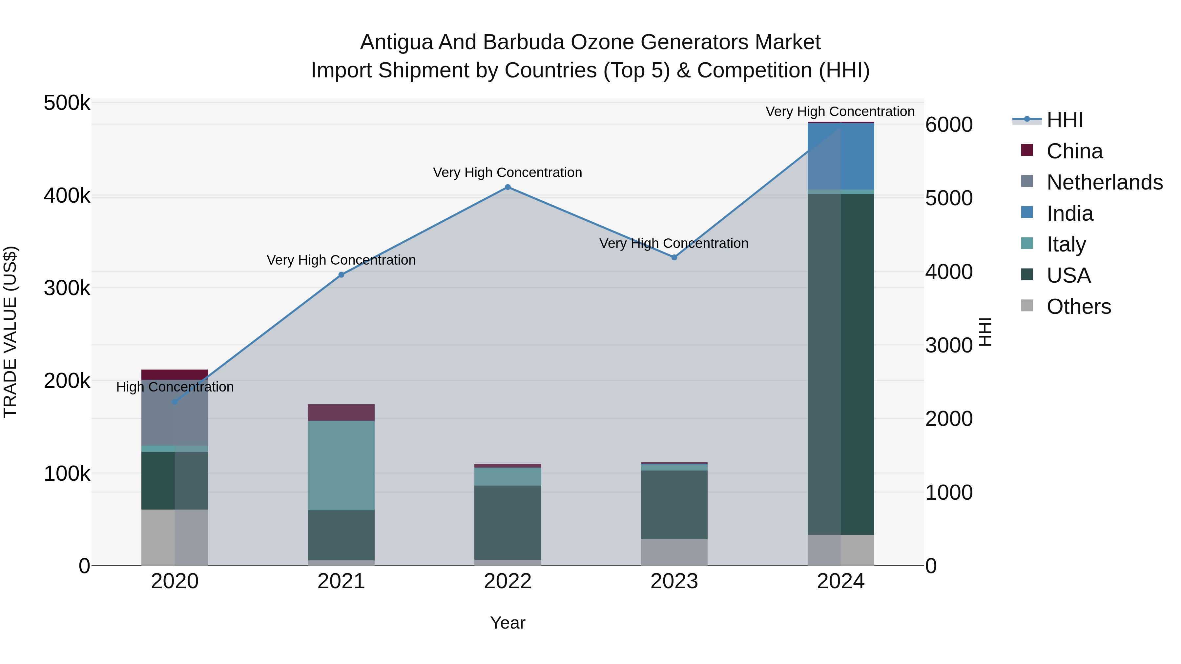Click the Others legend color swatch
The image size is (1181, 664).
tap(1027, 306)
